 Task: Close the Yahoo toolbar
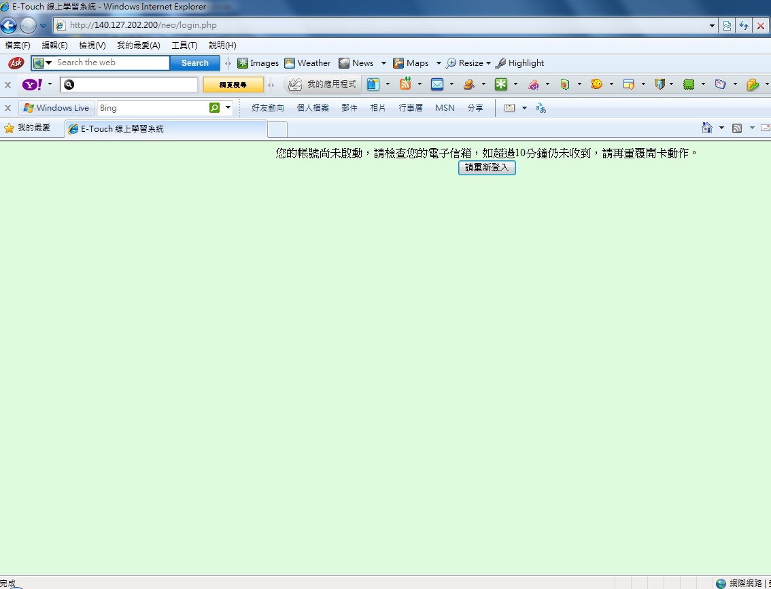[8, 84]
